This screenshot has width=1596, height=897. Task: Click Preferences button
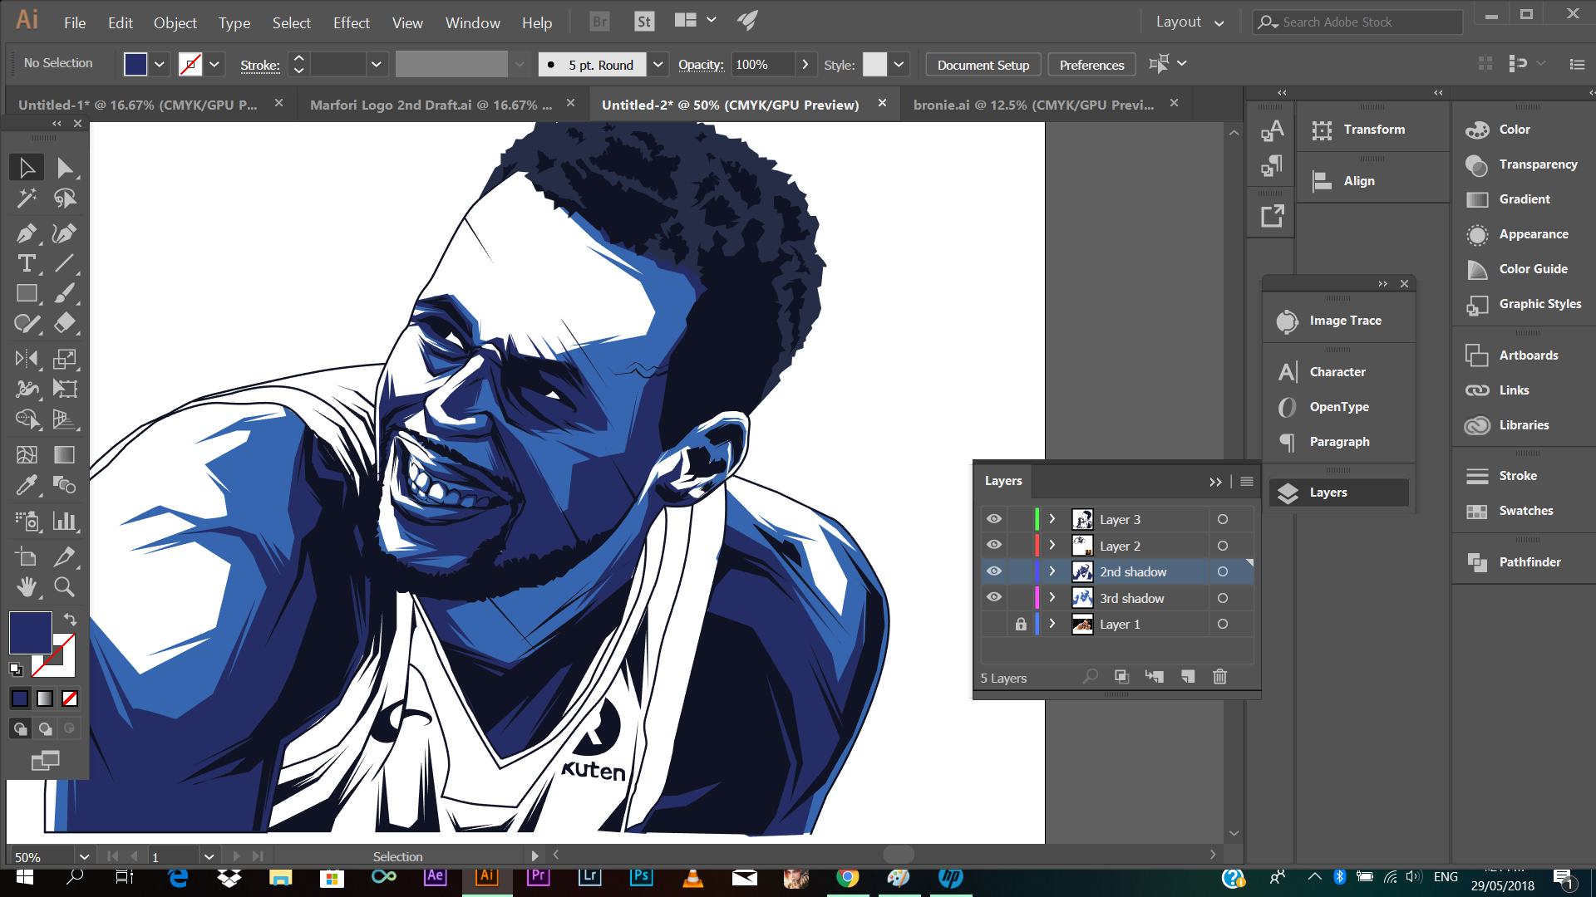tap(1091, 65)
